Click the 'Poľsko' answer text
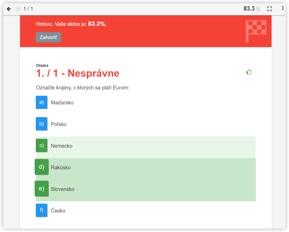The image size is (289, 232). pos(59,124)
